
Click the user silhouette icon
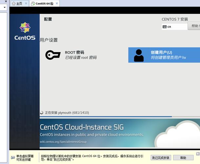[x=139, y=55]
